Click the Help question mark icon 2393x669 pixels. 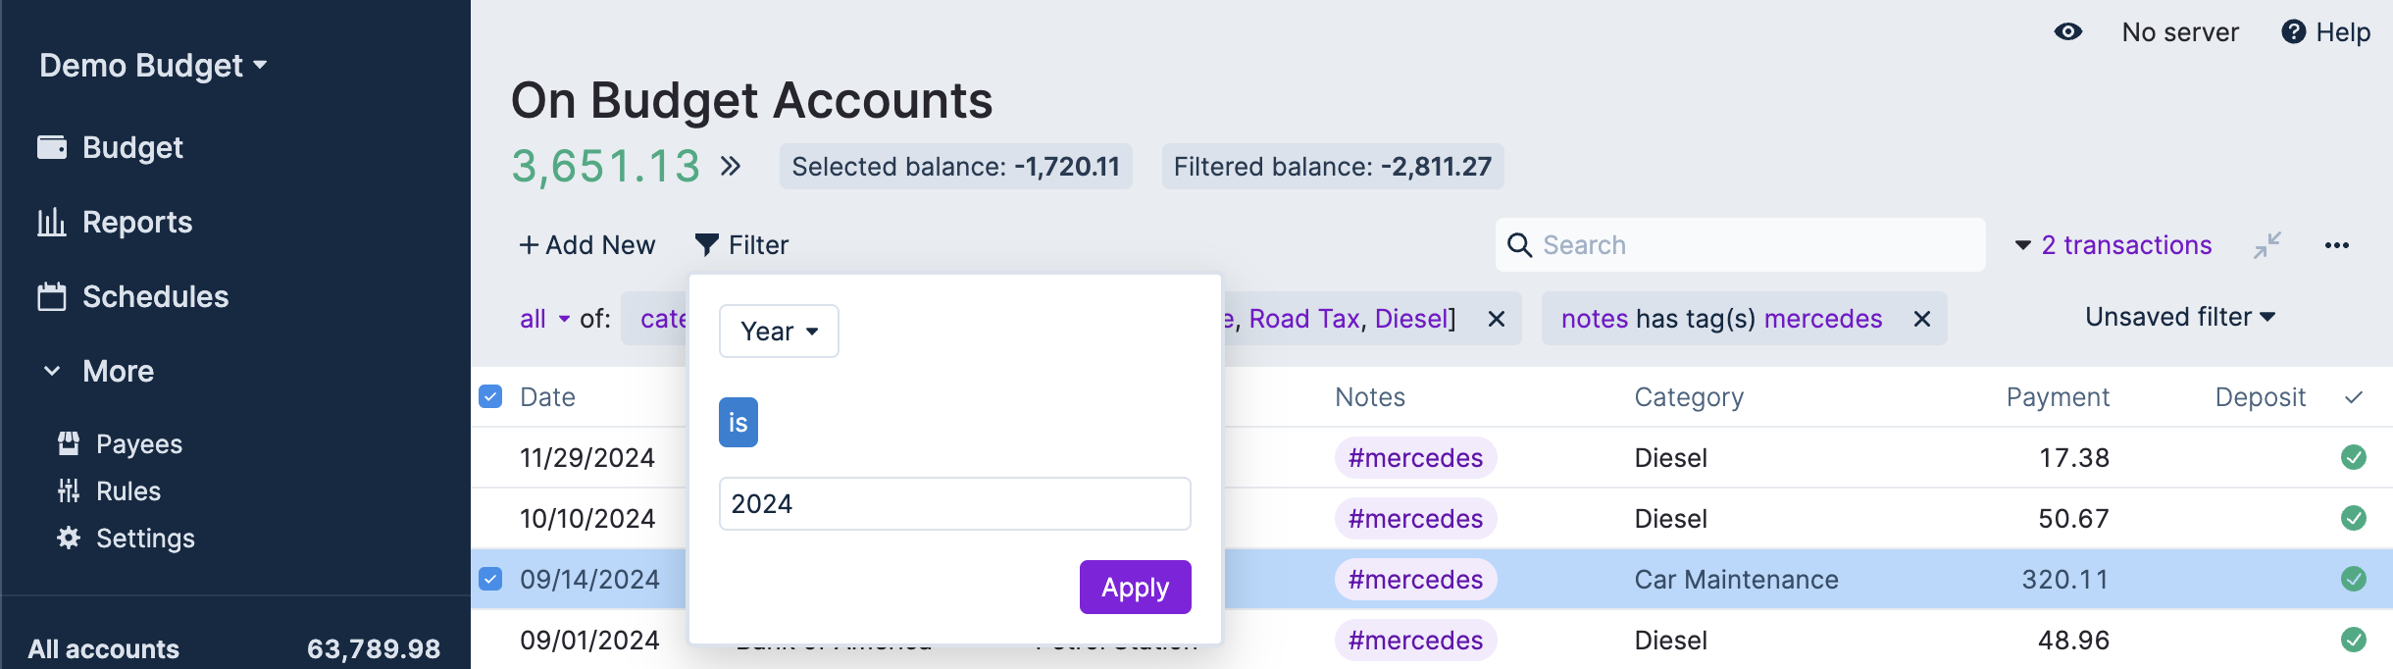pos(2293,31)
